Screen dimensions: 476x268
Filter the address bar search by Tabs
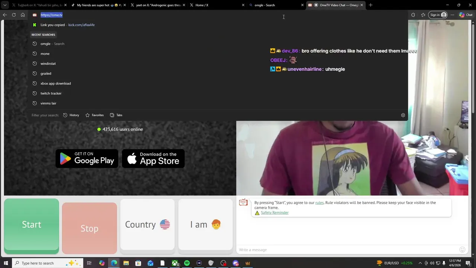[116, 115]
